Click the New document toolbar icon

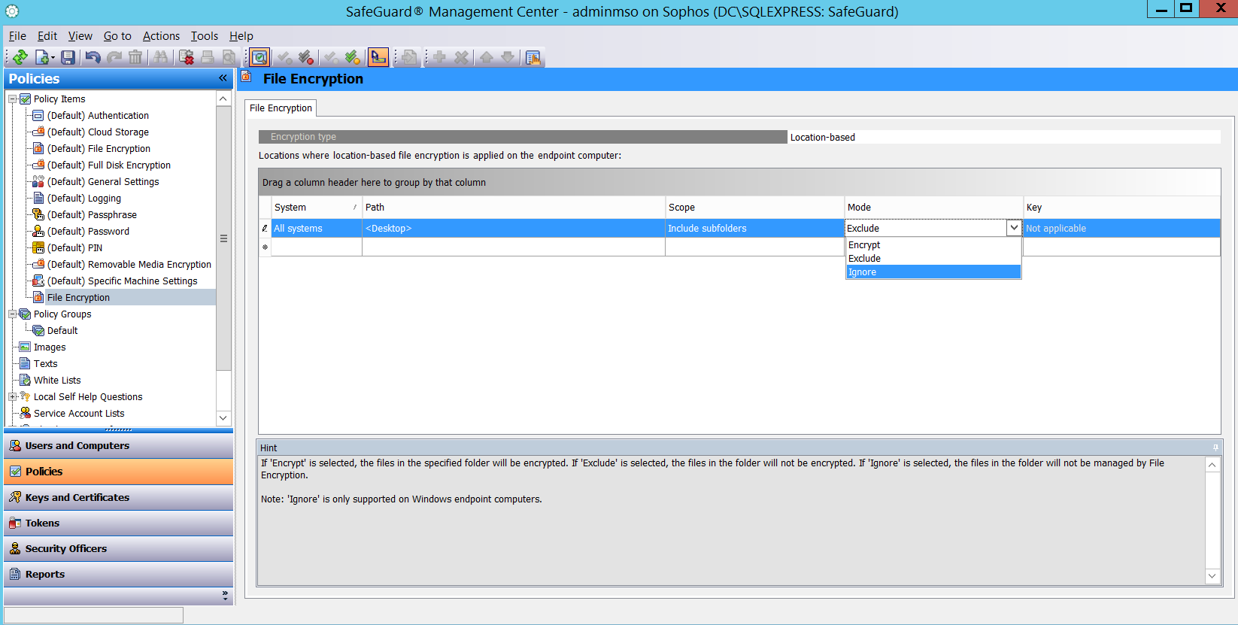coord(41,57)
